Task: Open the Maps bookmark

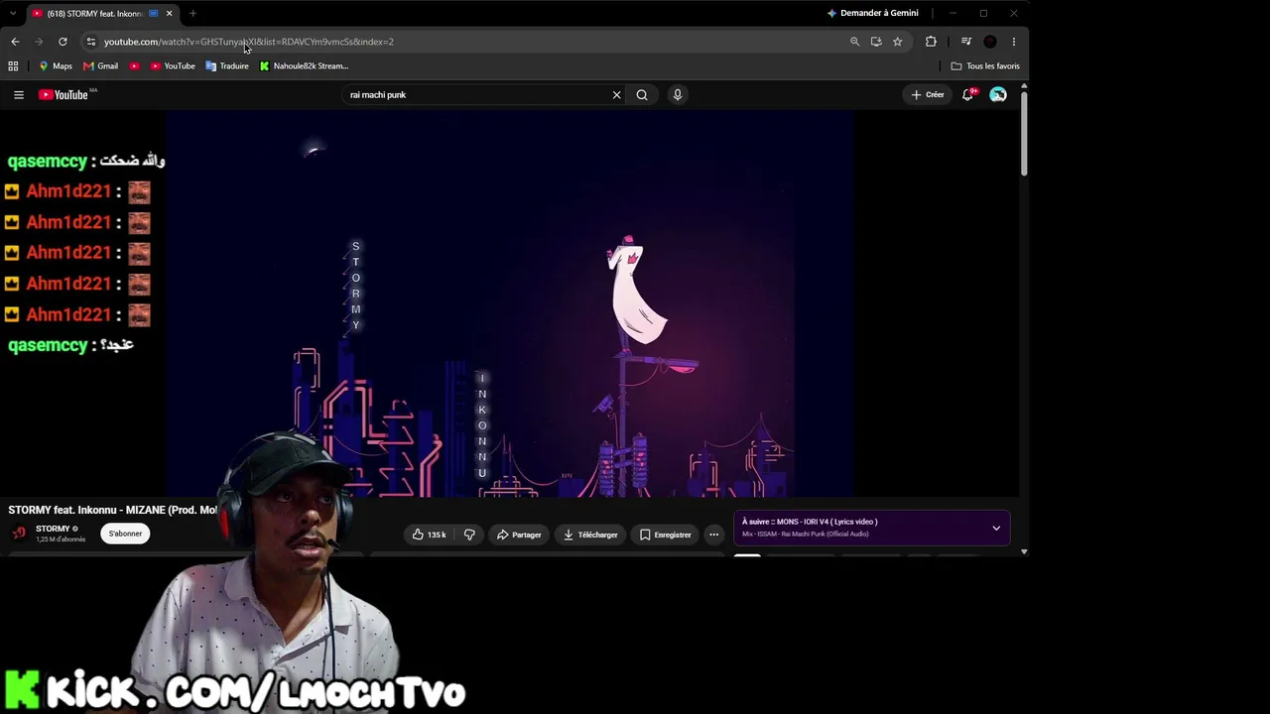Action: tap(56, 66)
